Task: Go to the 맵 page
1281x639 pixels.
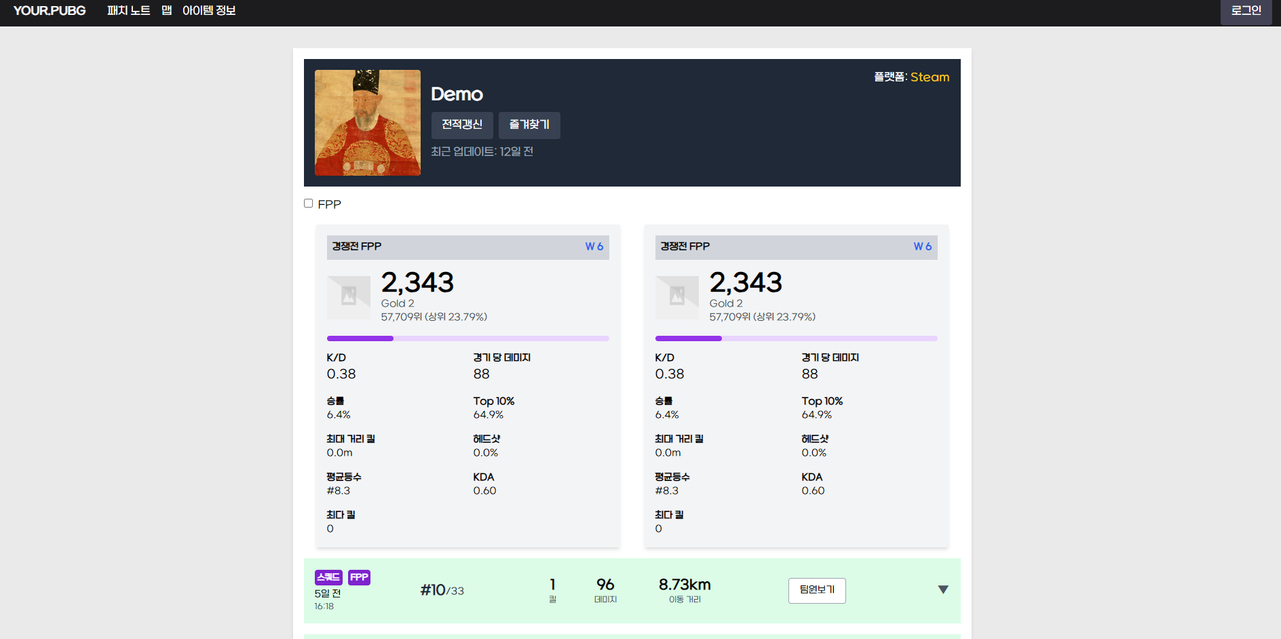Action: point(166,11)
